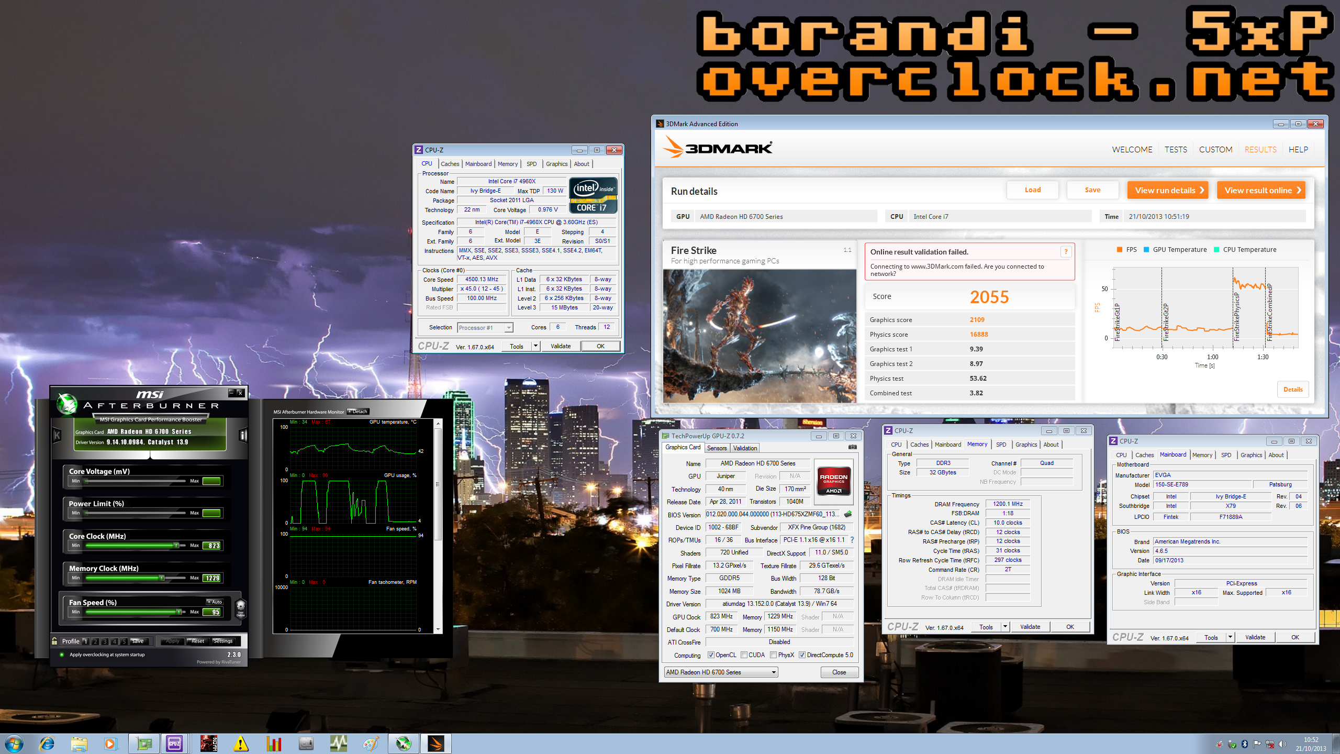Switch to GPU-Z taskbar icon
The image size is (1340, 754).
144,744
